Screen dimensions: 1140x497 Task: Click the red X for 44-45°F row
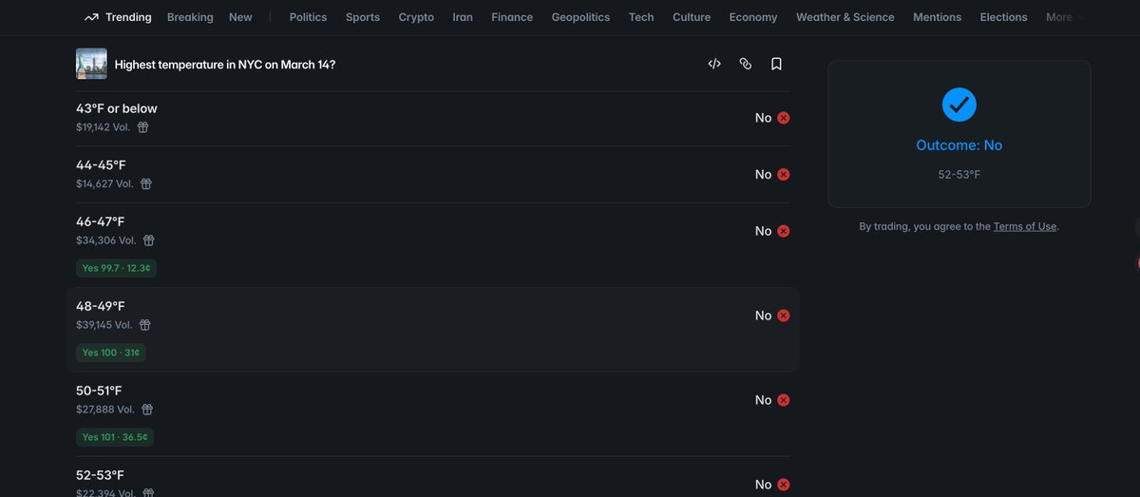tap(784, 175)
